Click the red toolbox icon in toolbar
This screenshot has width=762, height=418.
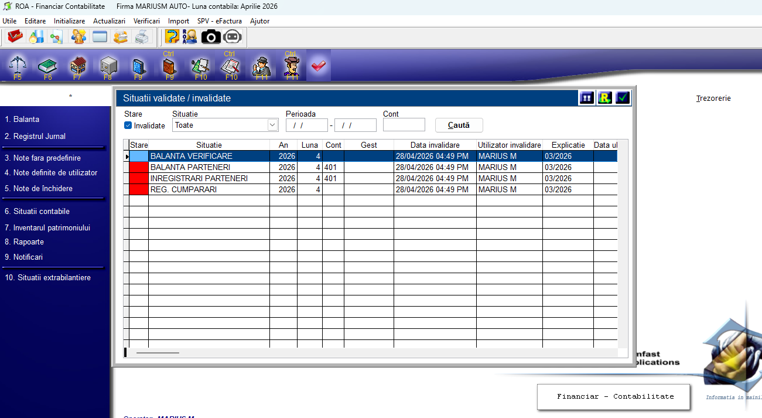(15, 37)
